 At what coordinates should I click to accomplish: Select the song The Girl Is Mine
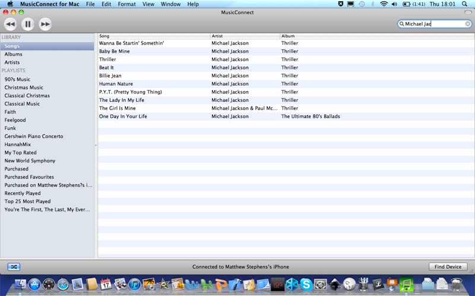click(x=286, y=108)
